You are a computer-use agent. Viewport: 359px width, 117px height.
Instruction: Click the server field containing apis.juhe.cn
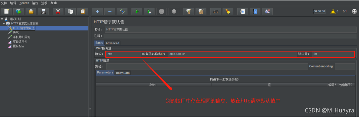[232, 54]
